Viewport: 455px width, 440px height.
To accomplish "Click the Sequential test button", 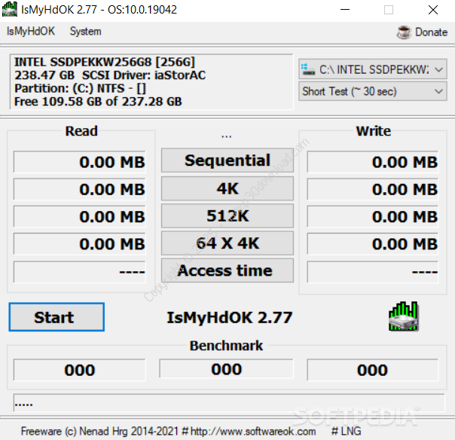I will (227, 160).
